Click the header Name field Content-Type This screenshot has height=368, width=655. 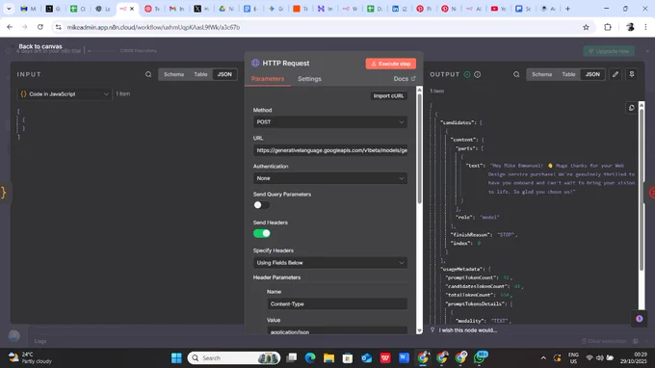coord(337,304)
